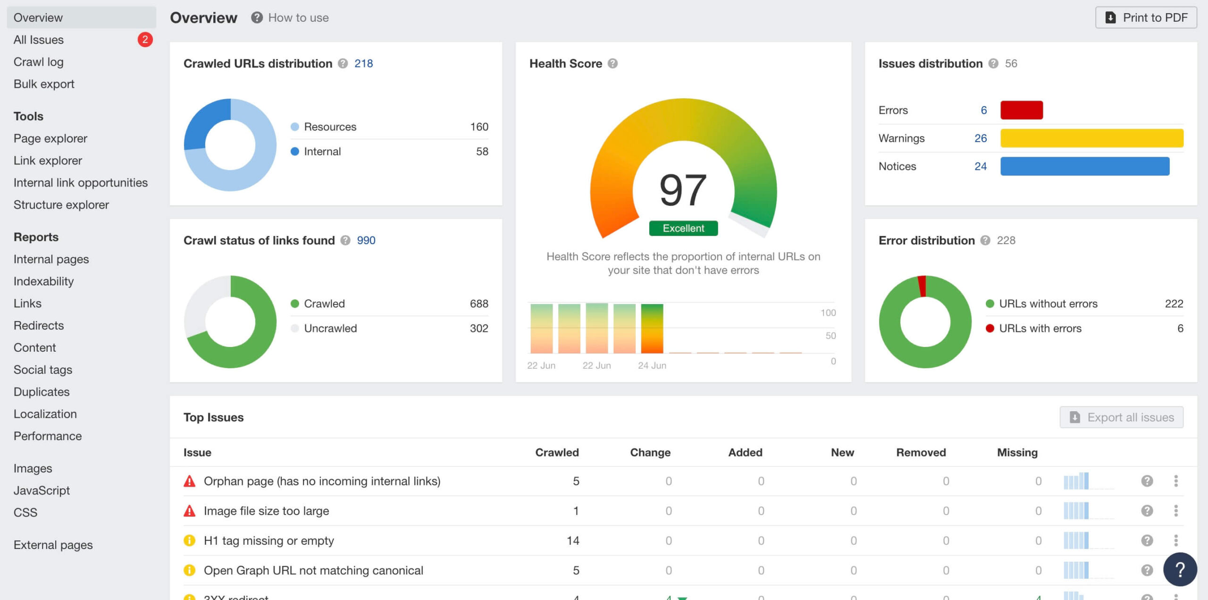This screenshot has width=1208, height=600.
Task: Click the red error triangle for Image file size
Action: click(x=189, y=511)
